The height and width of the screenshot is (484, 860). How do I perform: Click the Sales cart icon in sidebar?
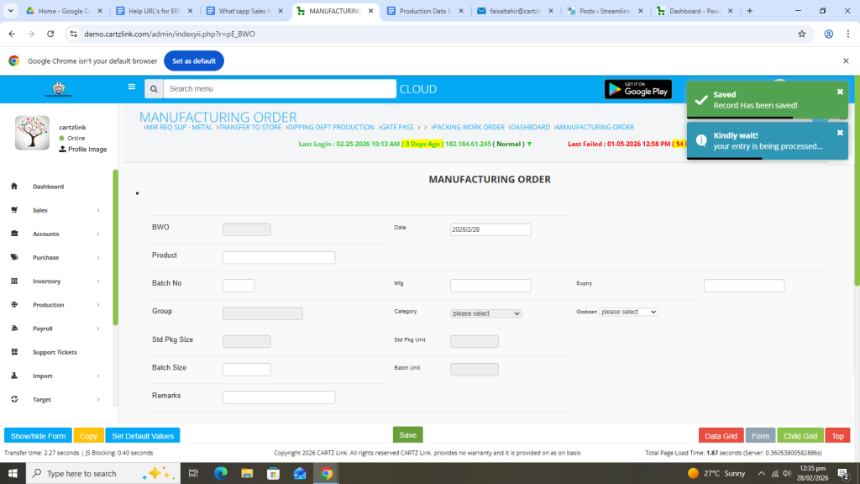pos(14,210)
